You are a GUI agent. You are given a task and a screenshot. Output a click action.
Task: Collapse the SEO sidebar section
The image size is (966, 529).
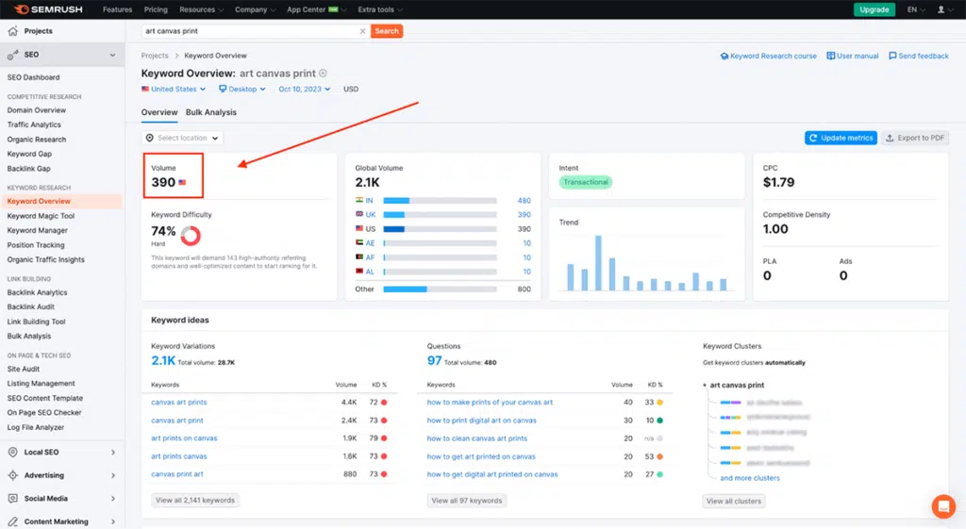113,55
